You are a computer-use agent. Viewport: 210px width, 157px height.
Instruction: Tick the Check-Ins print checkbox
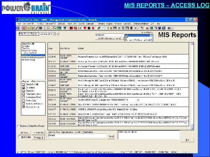(24, 91)
